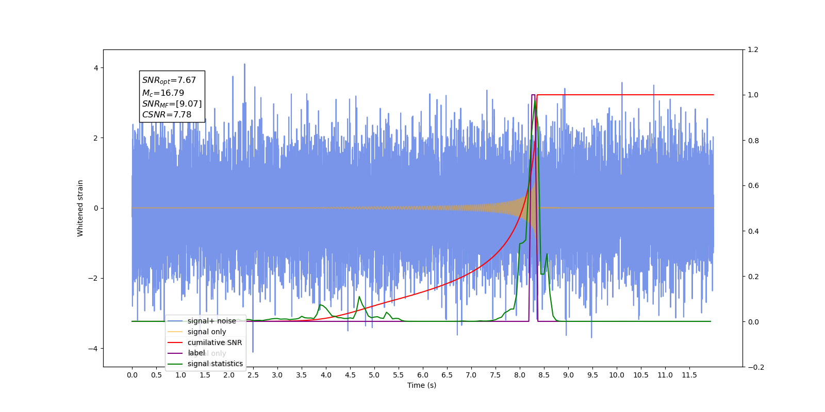825x412 pixels.
Task: Click the CSNR=7.78 annotation text
Action: click(x=167, y=114)
